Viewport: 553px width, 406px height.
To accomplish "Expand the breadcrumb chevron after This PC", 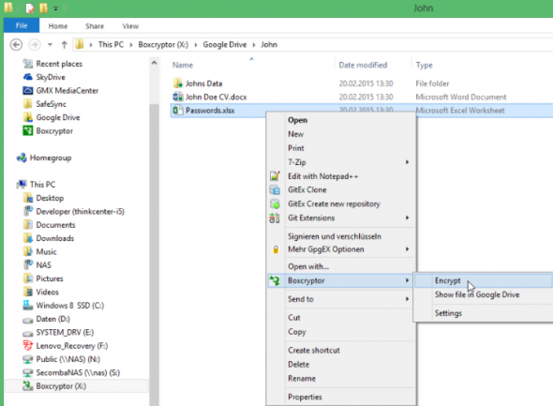I will 131,45.
